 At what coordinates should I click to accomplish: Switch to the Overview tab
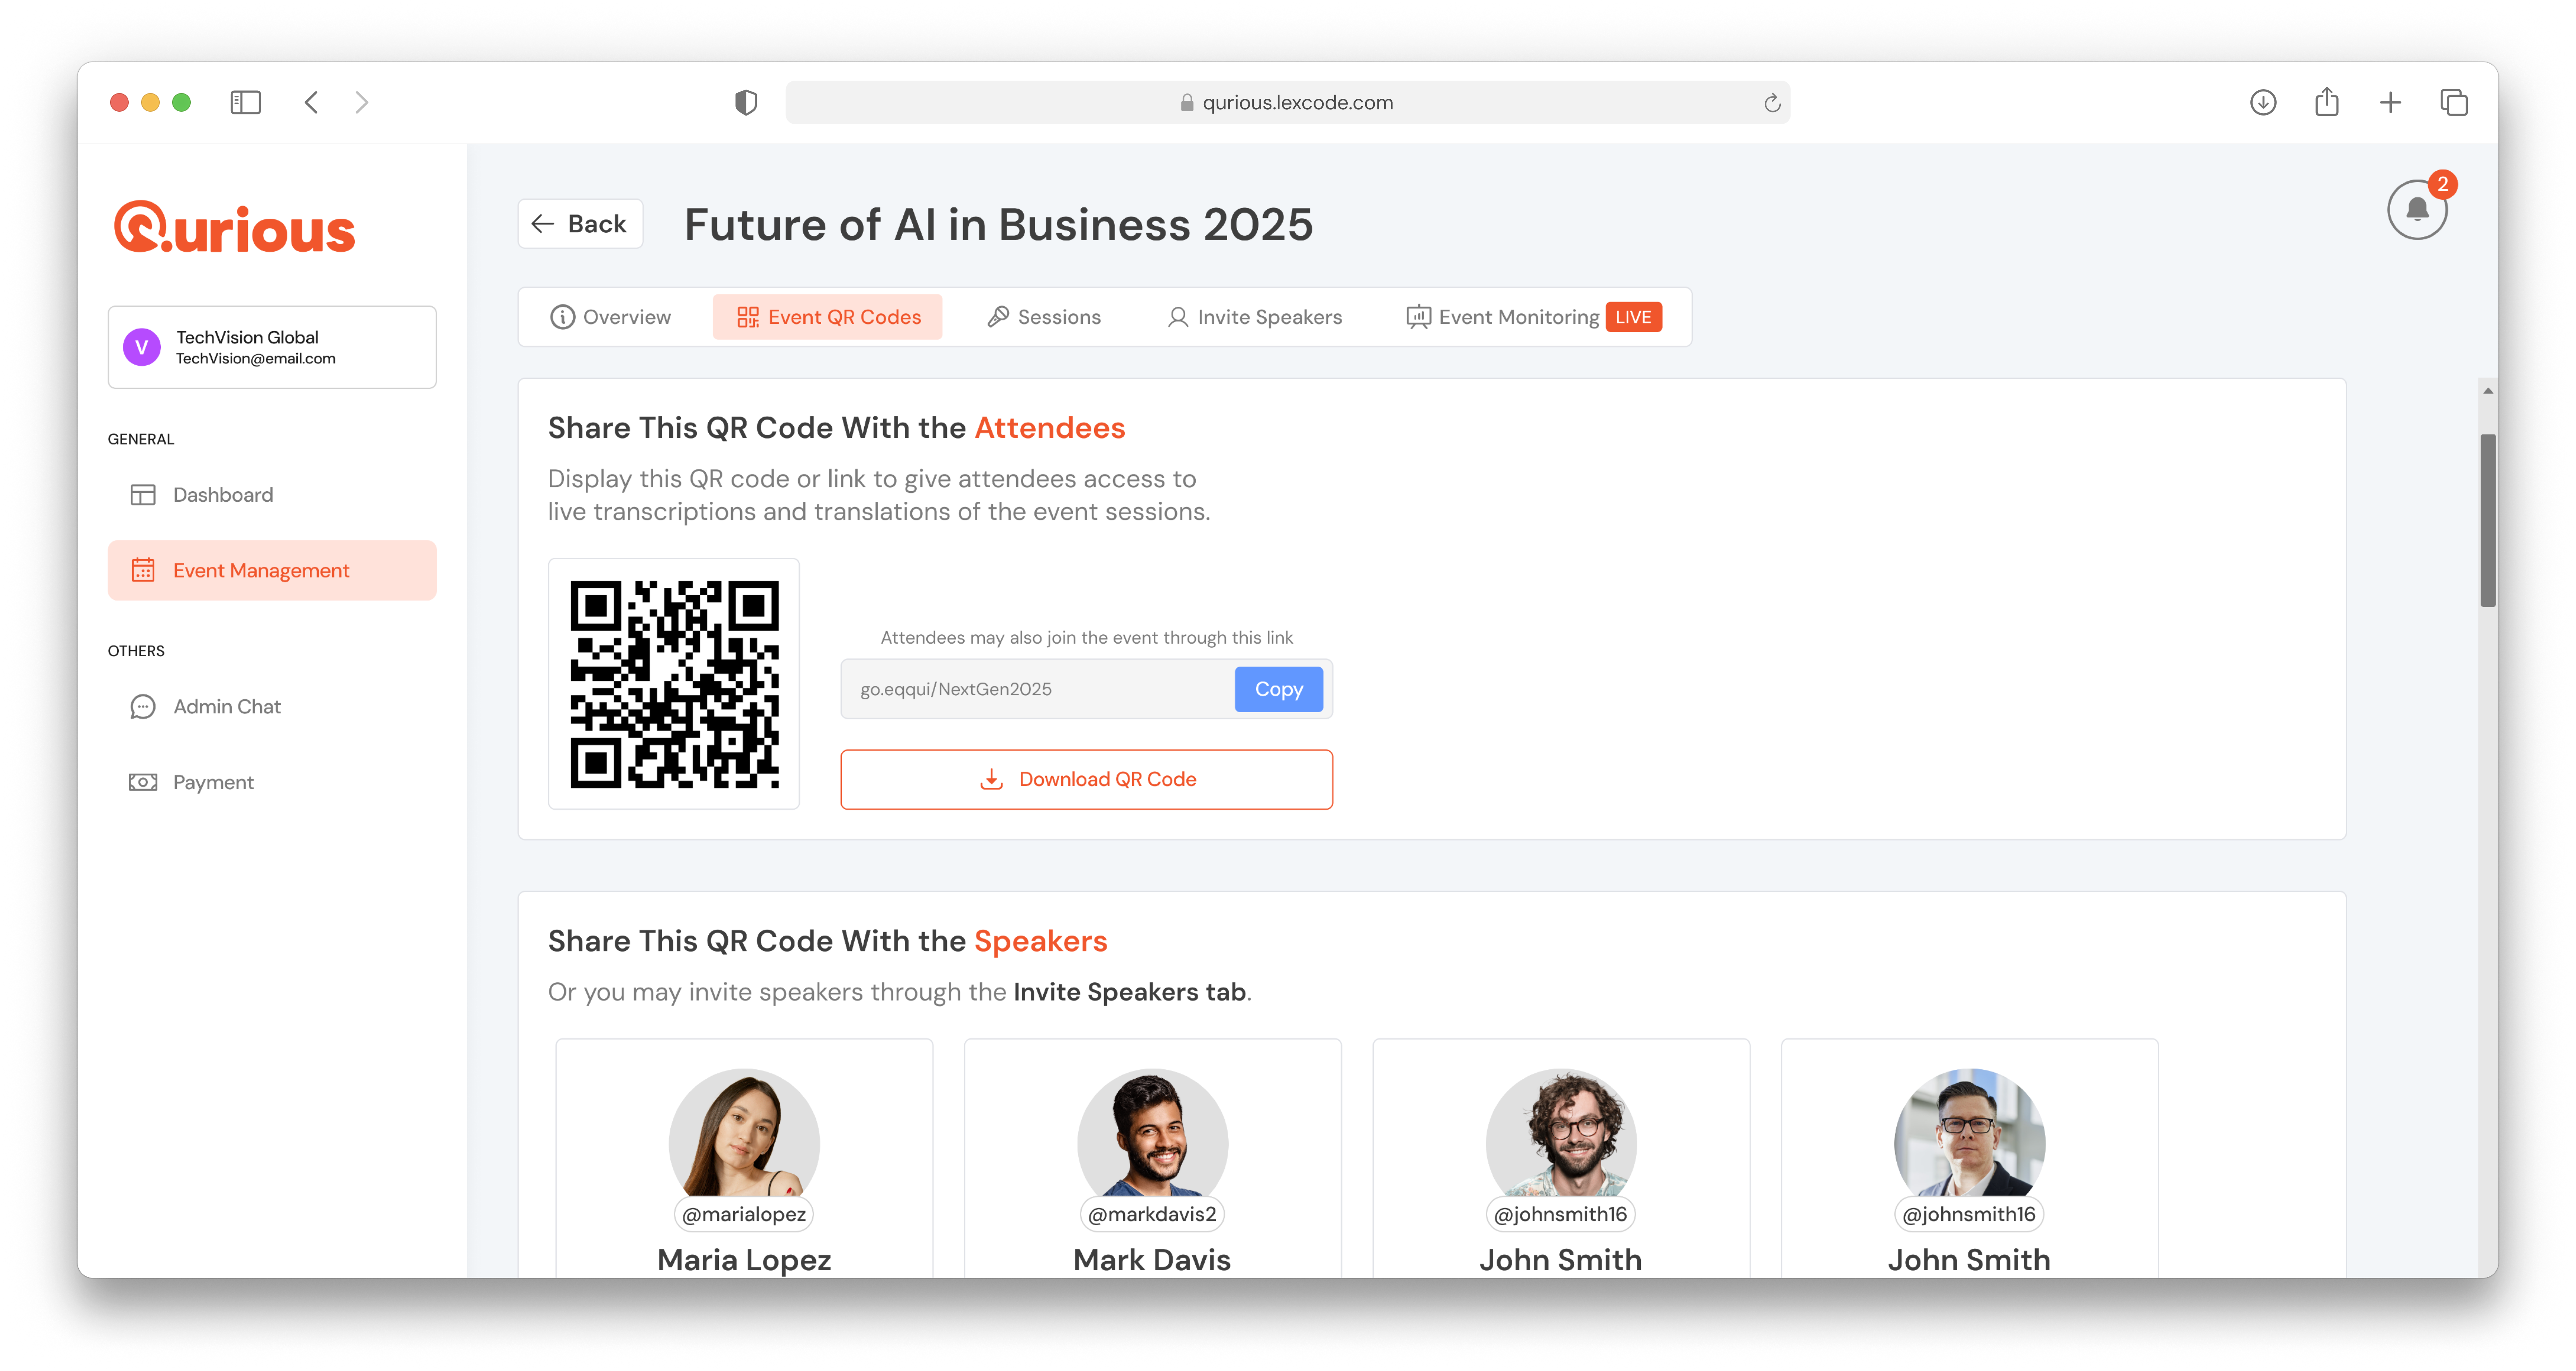tap(611, 317)
